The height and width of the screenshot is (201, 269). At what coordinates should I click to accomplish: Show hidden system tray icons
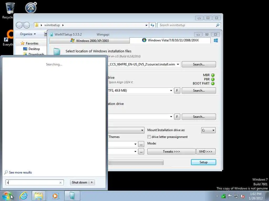[x=217, y=196]
